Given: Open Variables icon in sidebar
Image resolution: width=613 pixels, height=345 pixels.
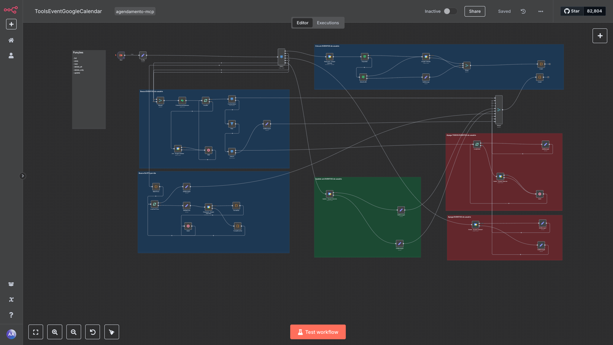Looking at the screenshot, I should [x=11, y=299].
